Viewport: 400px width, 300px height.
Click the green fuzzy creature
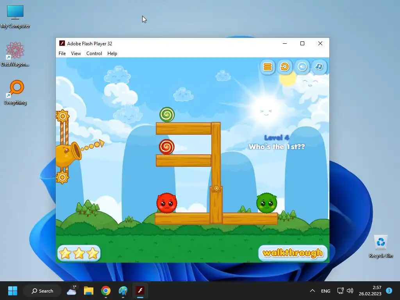click(x=267, y=203)
